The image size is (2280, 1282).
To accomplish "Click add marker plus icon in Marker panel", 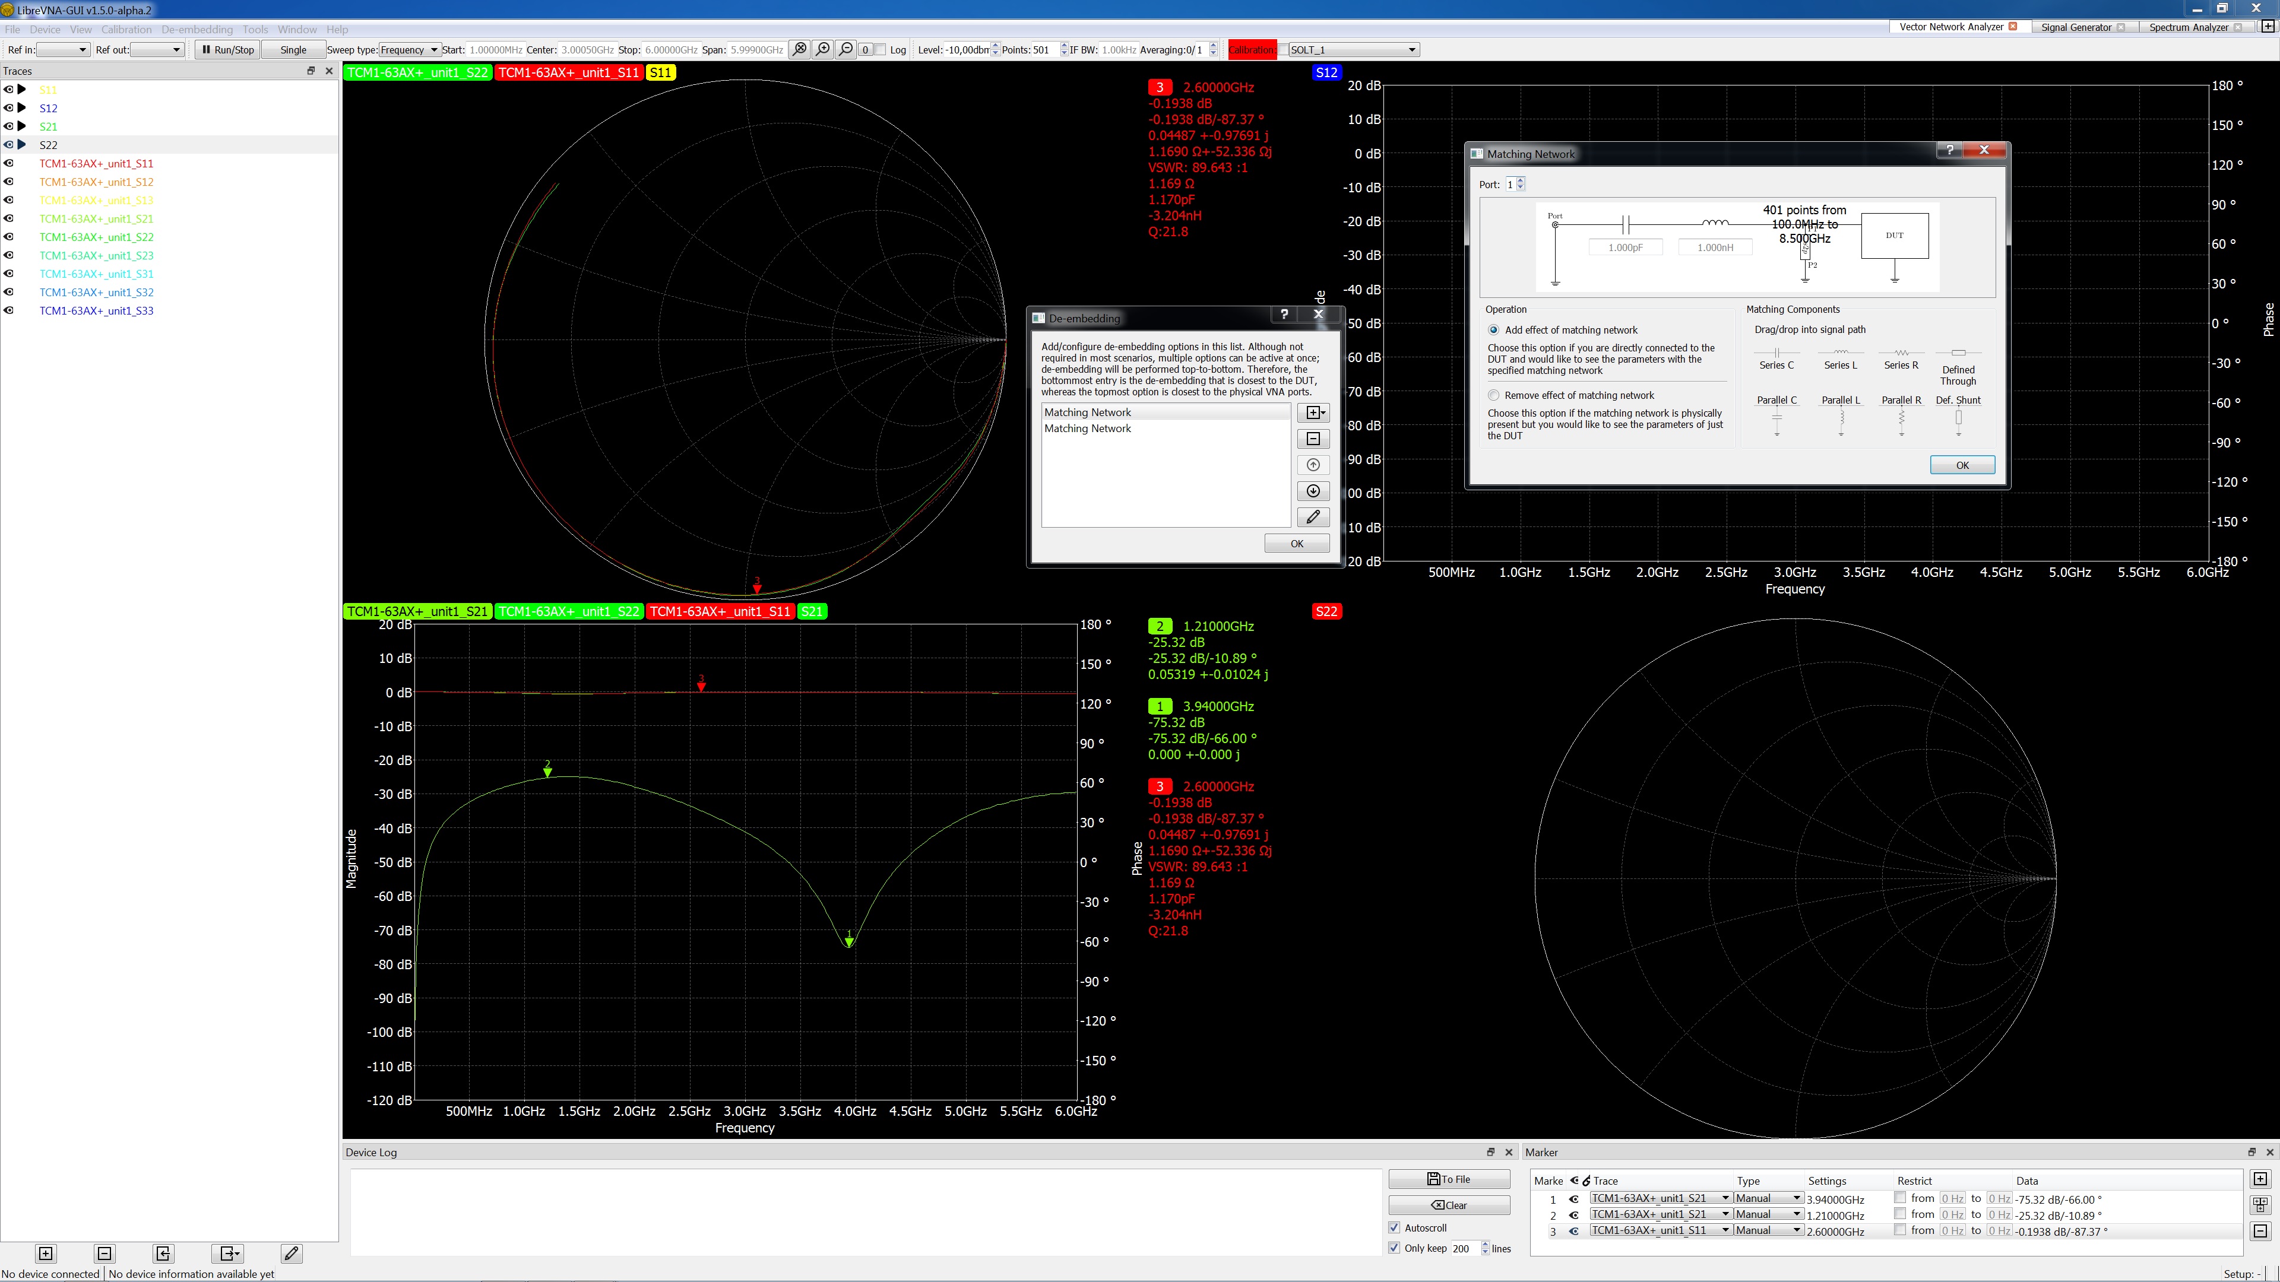I will [x=2260, y=1179].
